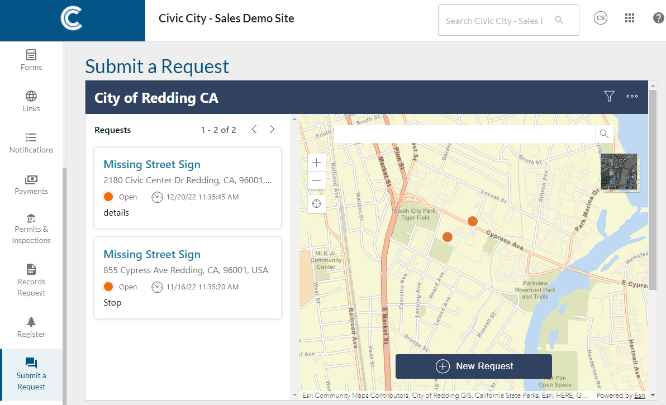
Task: Click the Requests list heading
Action: pos(112,130)
